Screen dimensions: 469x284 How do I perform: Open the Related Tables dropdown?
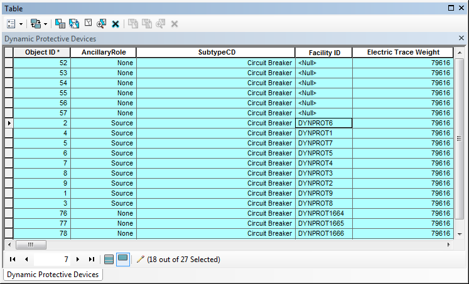pos(38,23)
